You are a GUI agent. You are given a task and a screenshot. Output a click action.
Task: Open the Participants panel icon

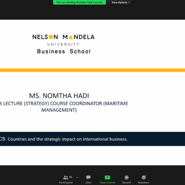pyautogui.click(x=65, y=178)
